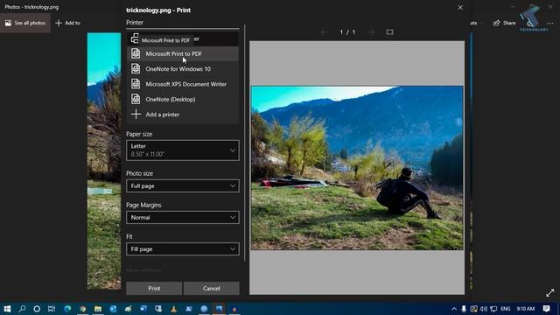This screenshot has width=560, height=315.
Task: Open clock showing 9:10 AM
Action: pyautogui.click(x=525, y=309)
